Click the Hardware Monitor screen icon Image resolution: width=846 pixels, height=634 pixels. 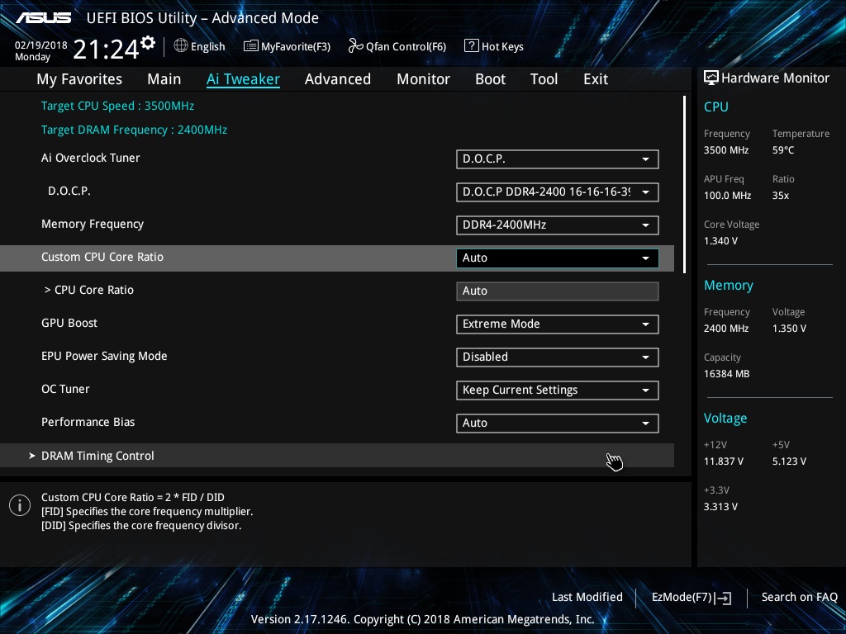click(711, 78)
